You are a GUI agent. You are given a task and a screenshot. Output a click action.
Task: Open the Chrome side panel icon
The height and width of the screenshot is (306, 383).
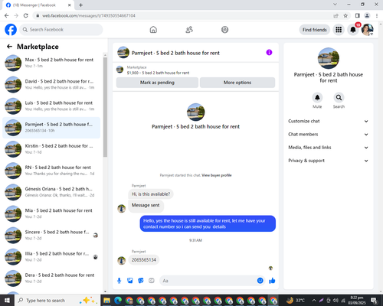coord(358,15)
